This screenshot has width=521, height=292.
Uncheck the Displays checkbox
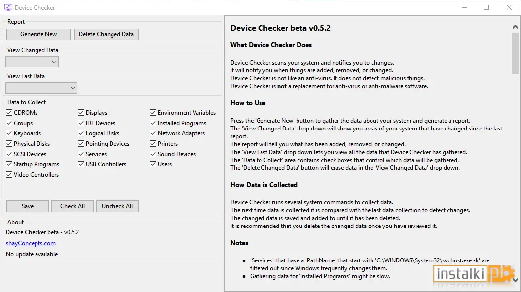point(81,113)
